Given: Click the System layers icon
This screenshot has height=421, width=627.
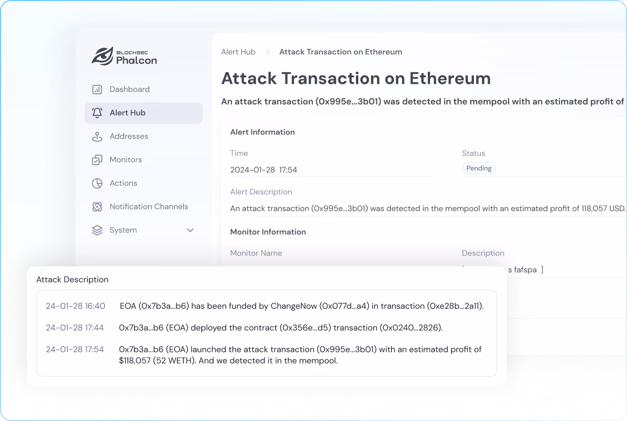Looking at the screenshot, I should [97, 230].
